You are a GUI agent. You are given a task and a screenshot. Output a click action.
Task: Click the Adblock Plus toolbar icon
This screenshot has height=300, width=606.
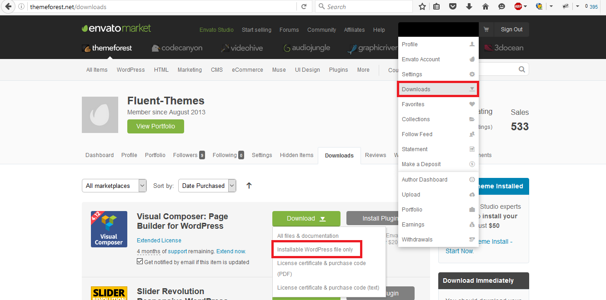click(518, 6)
